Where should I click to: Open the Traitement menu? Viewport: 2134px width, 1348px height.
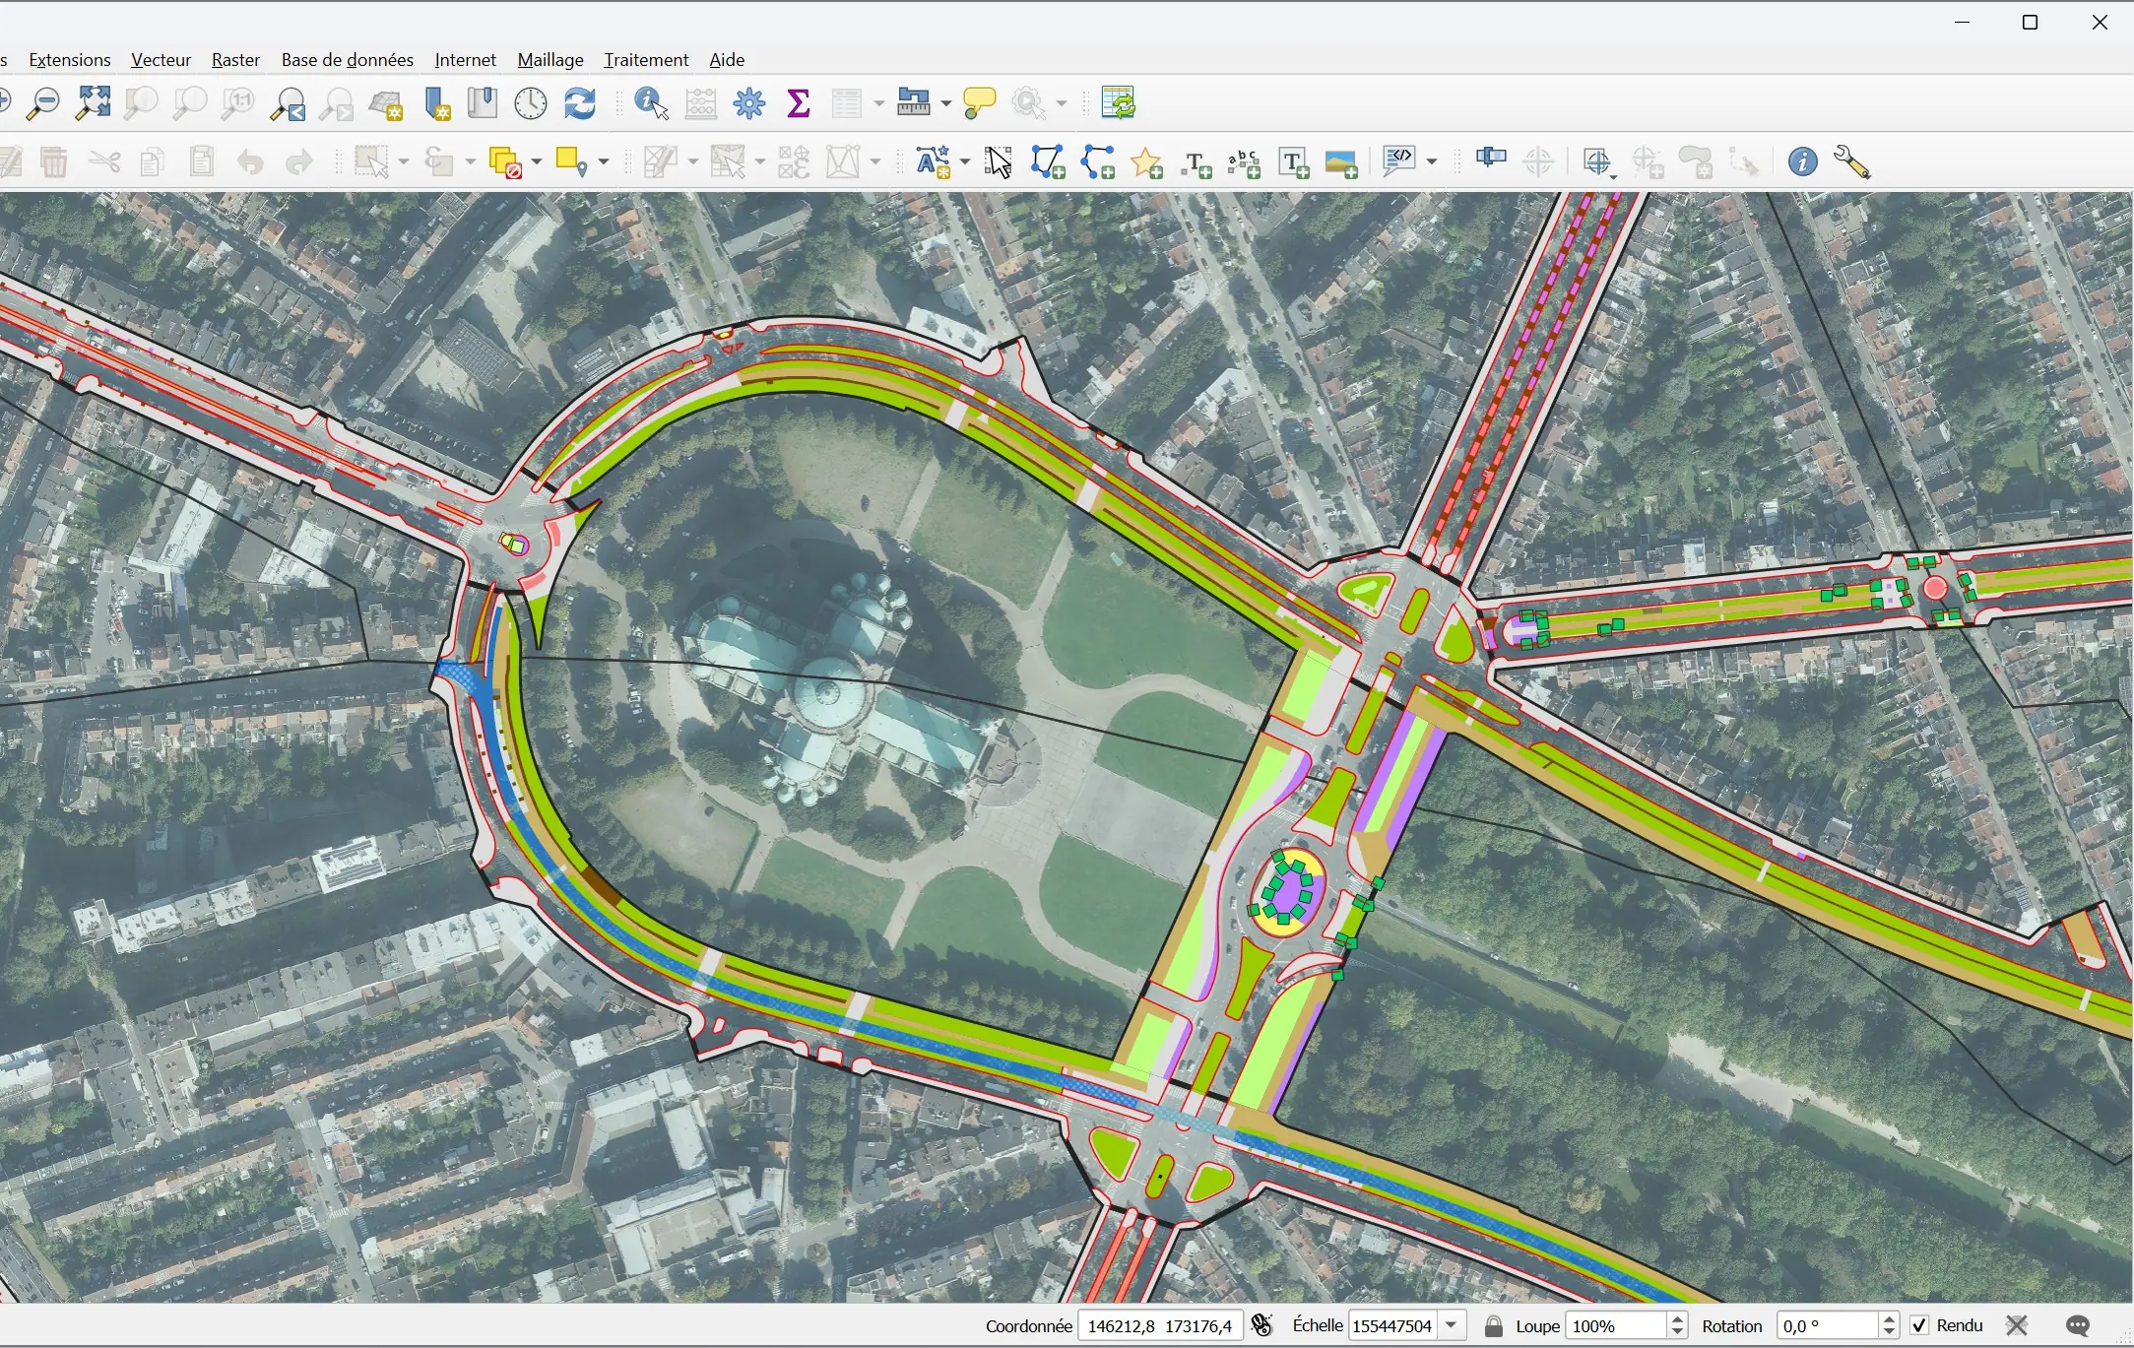click(x=646, y=60)
